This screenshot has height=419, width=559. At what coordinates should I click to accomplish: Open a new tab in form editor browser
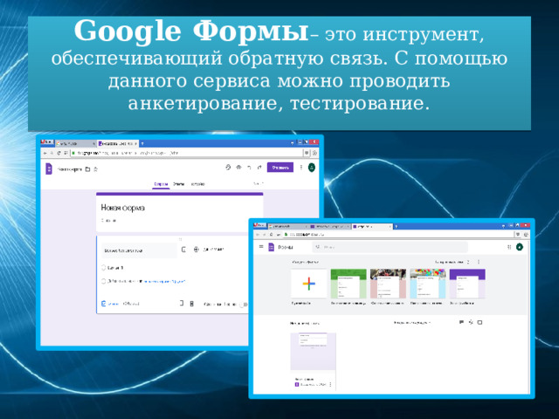pos(142,143)
